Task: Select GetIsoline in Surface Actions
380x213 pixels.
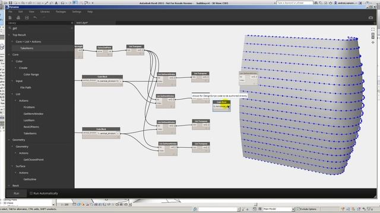Action: coord(30,179)
